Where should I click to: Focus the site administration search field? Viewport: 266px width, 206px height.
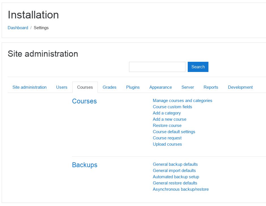click(x=157, y=67)
